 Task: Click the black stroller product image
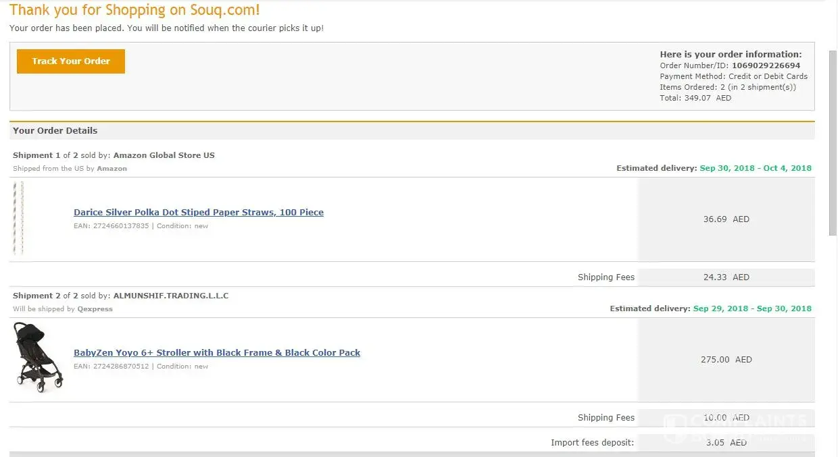(38, 356)
